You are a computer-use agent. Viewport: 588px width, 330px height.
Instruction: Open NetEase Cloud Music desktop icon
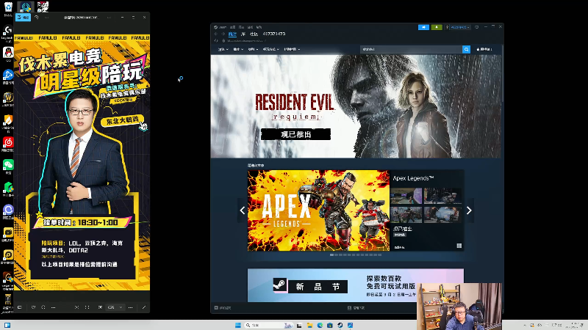pyautogui.click(x=8, y=144)
